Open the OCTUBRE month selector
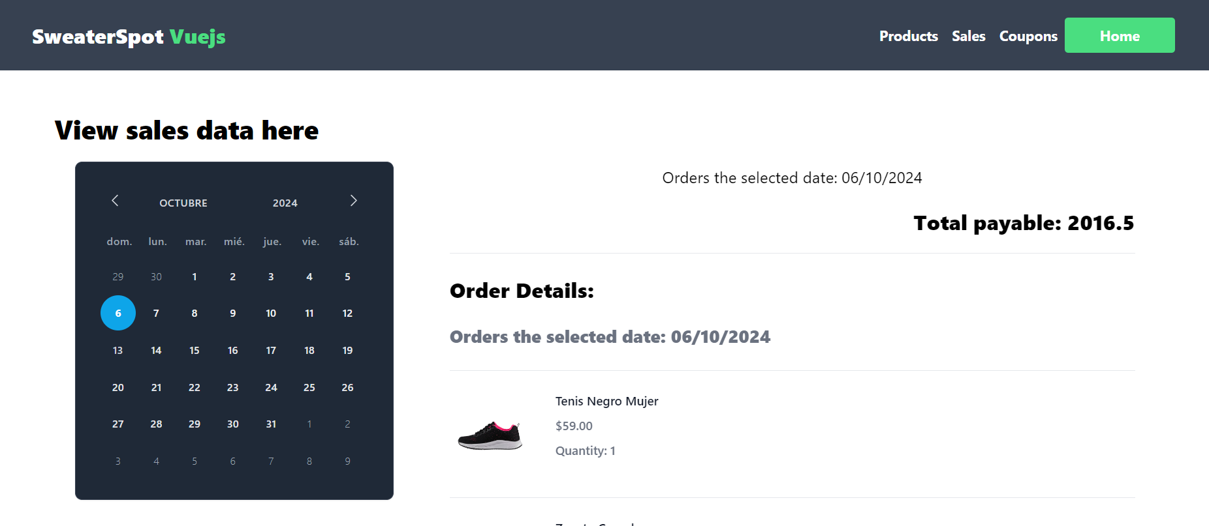 point(183,203)
